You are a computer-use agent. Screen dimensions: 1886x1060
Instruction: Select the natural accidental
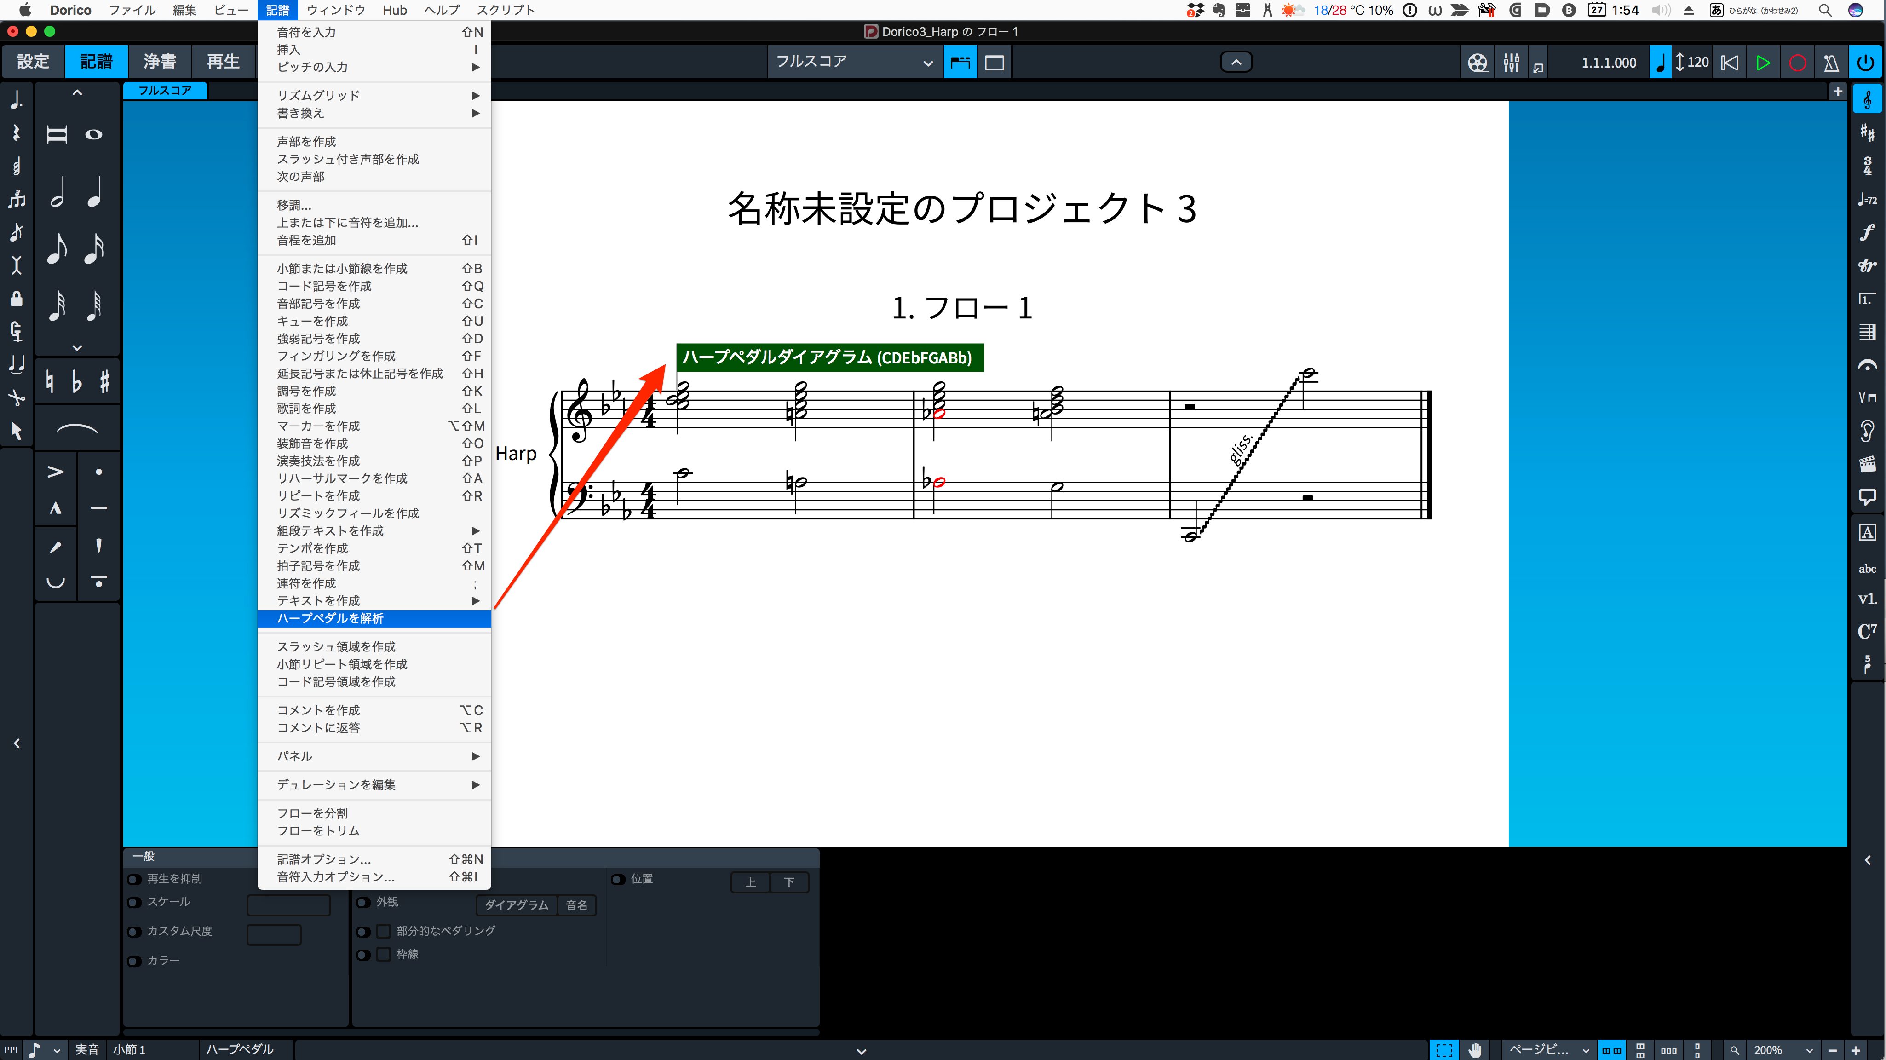(49, 381)
